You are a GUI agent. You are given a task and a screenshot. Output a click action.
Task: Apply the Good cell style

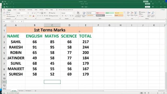pos(110,13)
